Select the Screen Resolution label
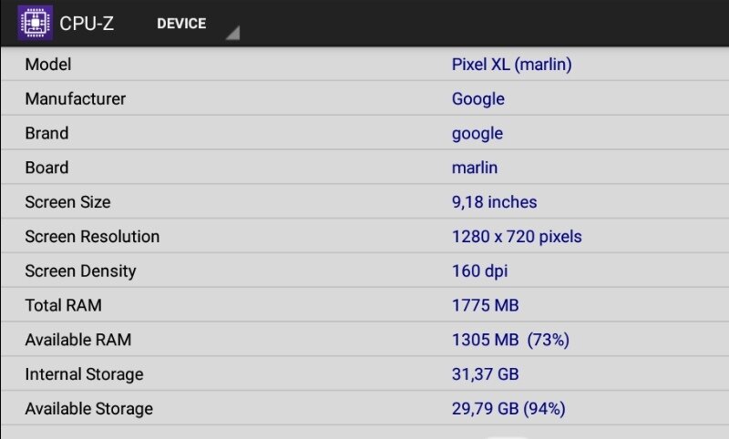Viewport: 729px width, 439px height. [92, 237]
